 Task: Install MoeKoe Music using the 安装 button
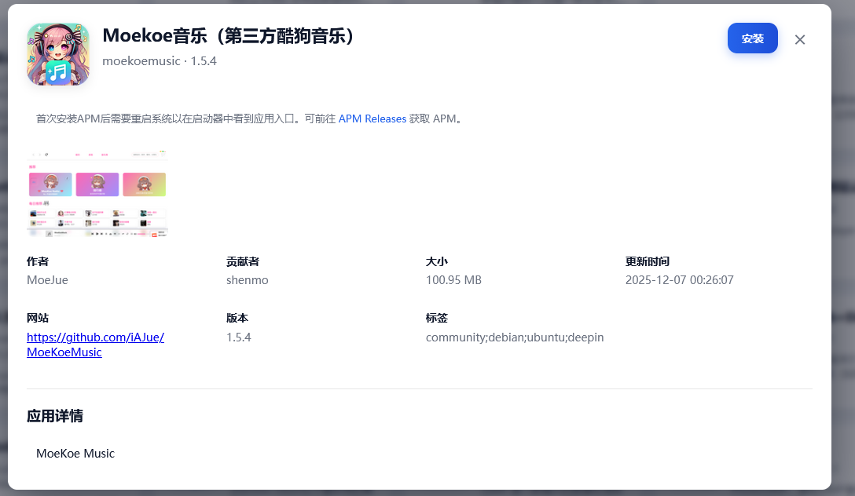coord(752,38)
